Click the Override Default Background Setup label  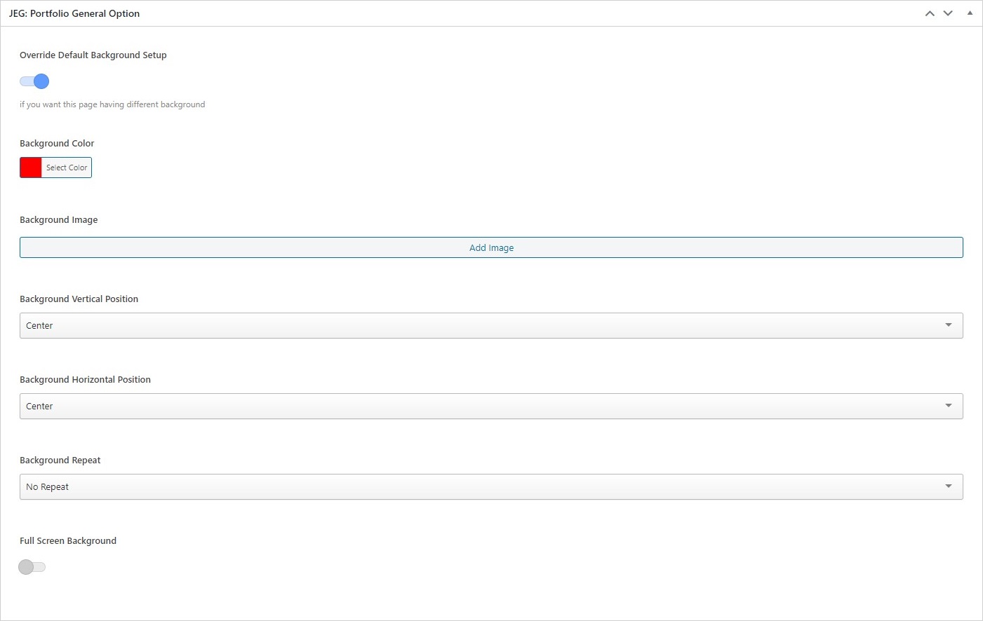click(93, 55)
